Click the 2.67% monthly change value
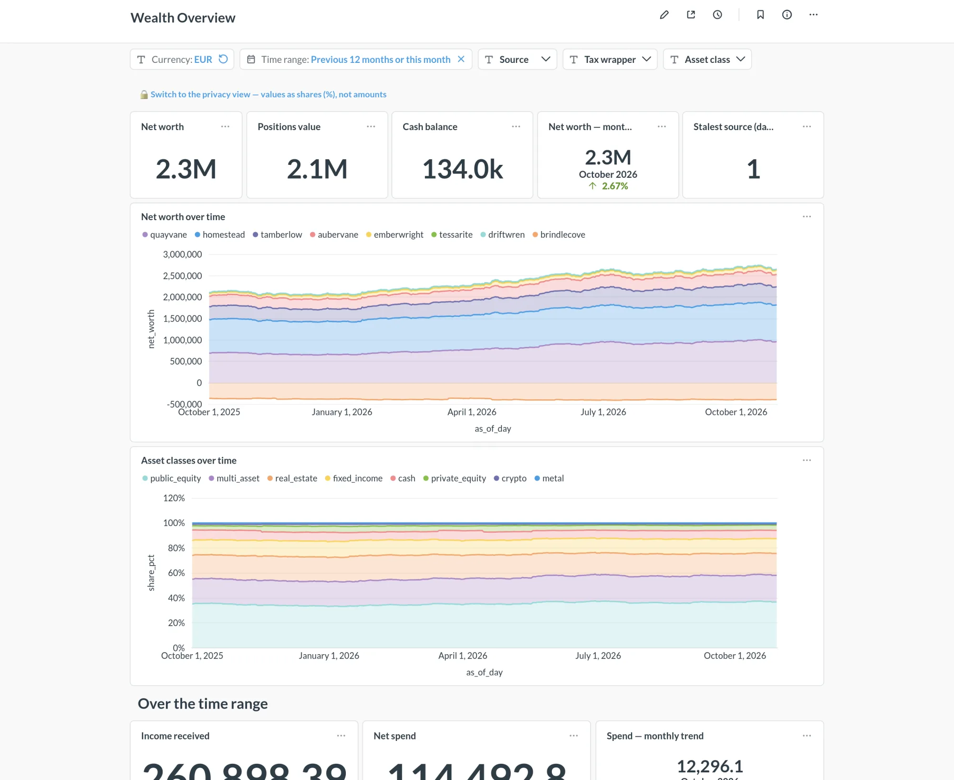The width and height of the screenshot is (954, 780). point(615,186)
